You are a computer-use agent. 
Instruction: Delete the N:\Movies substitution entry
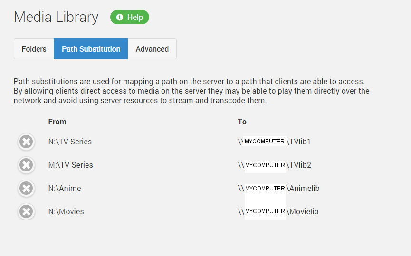[26, 211]
